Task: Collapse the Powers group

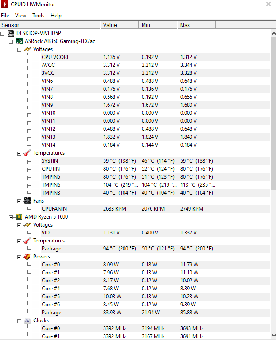Action: point(19,257)
